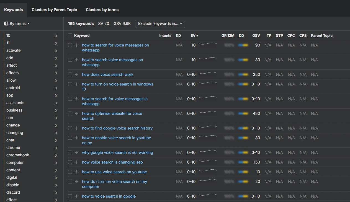Switch to Clusters by Parent Topic tab
350x202 pixels.
point(54,10)
